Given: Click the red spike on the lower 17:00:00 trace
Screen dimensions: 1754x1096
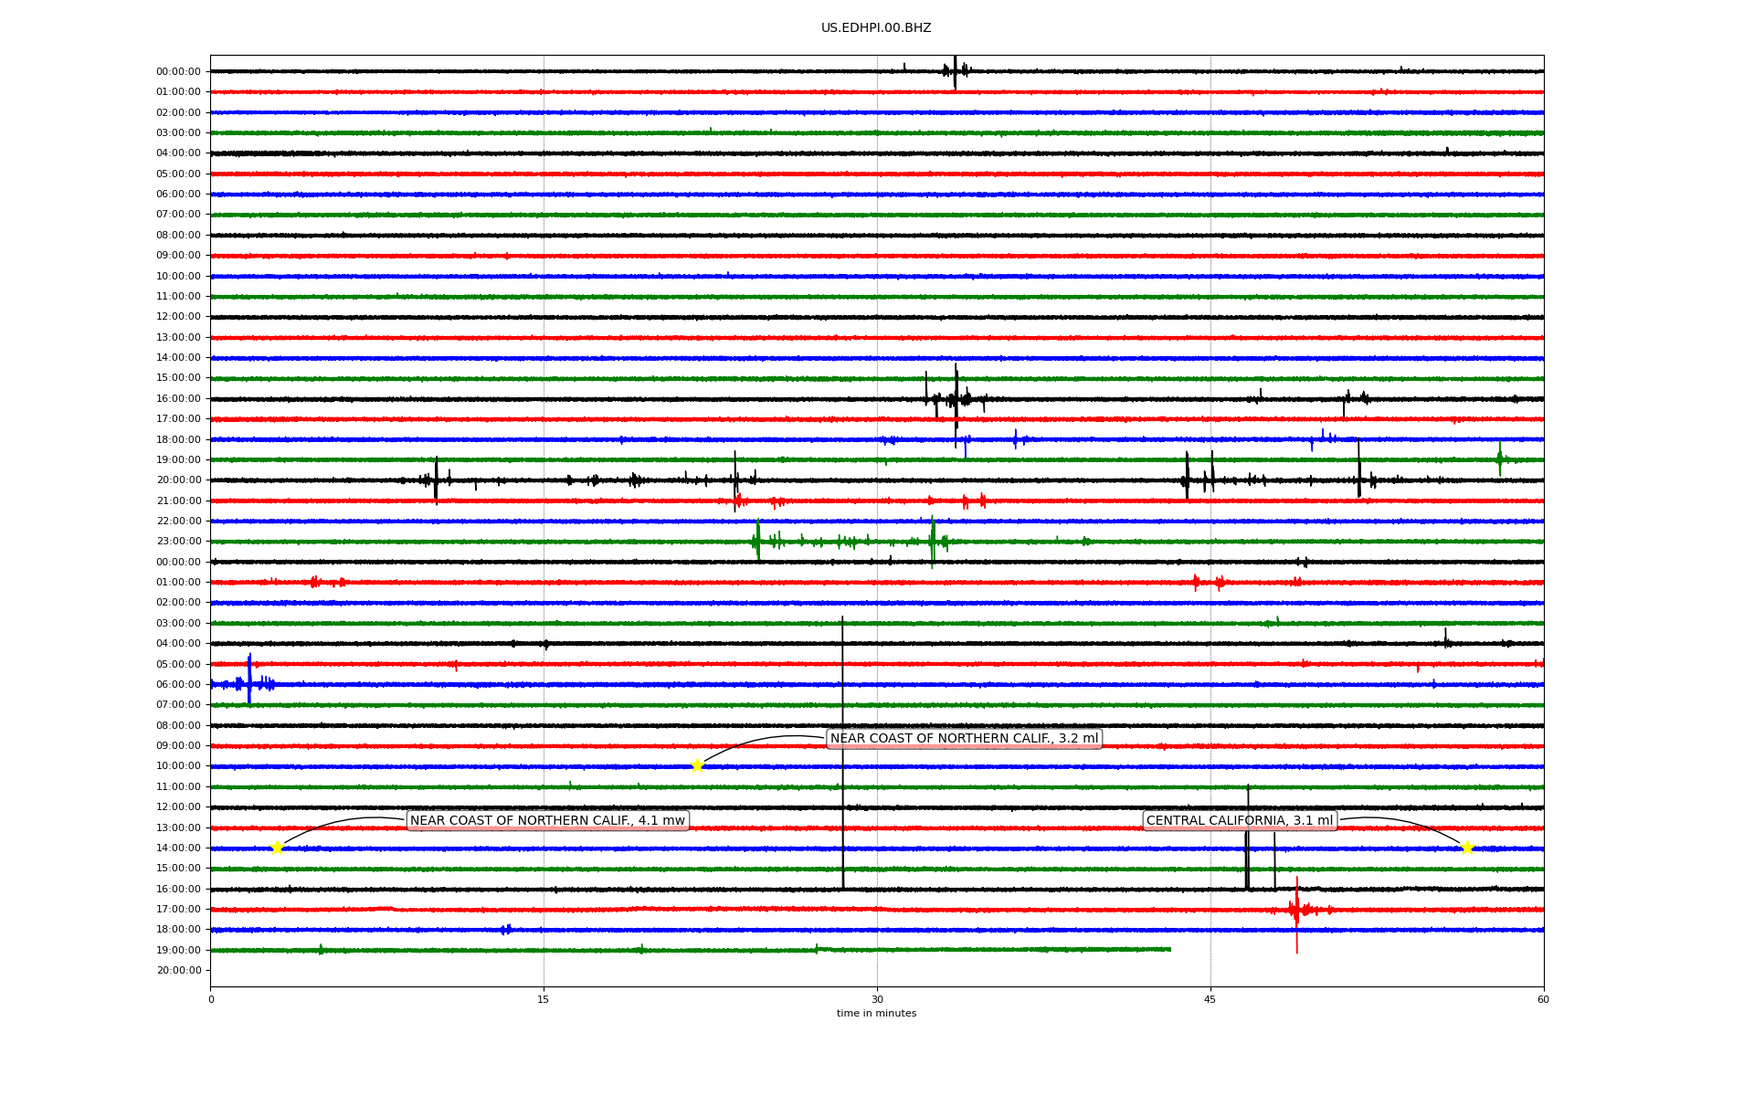Looking at the screenshot, I should point(1296,909).
